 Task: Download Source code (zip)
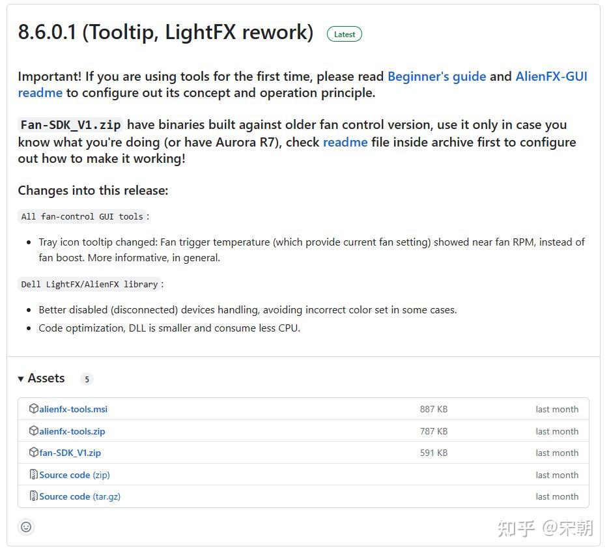(74, 475)
